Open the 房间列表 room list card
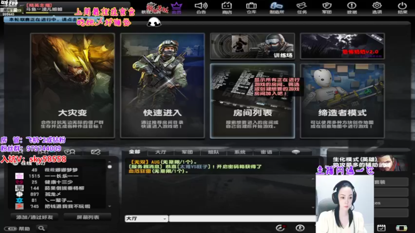Screen dimensions: 415x233 (253, 101)
